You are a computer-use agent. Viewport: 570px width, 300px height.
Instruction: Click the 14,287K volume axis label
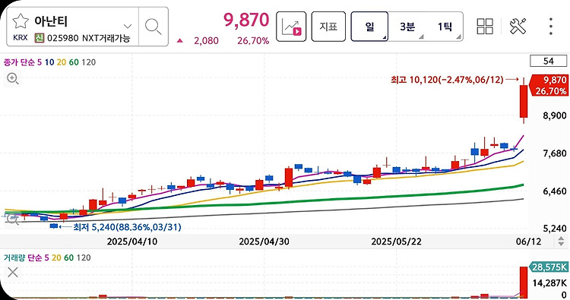click(x=549, y=283)
